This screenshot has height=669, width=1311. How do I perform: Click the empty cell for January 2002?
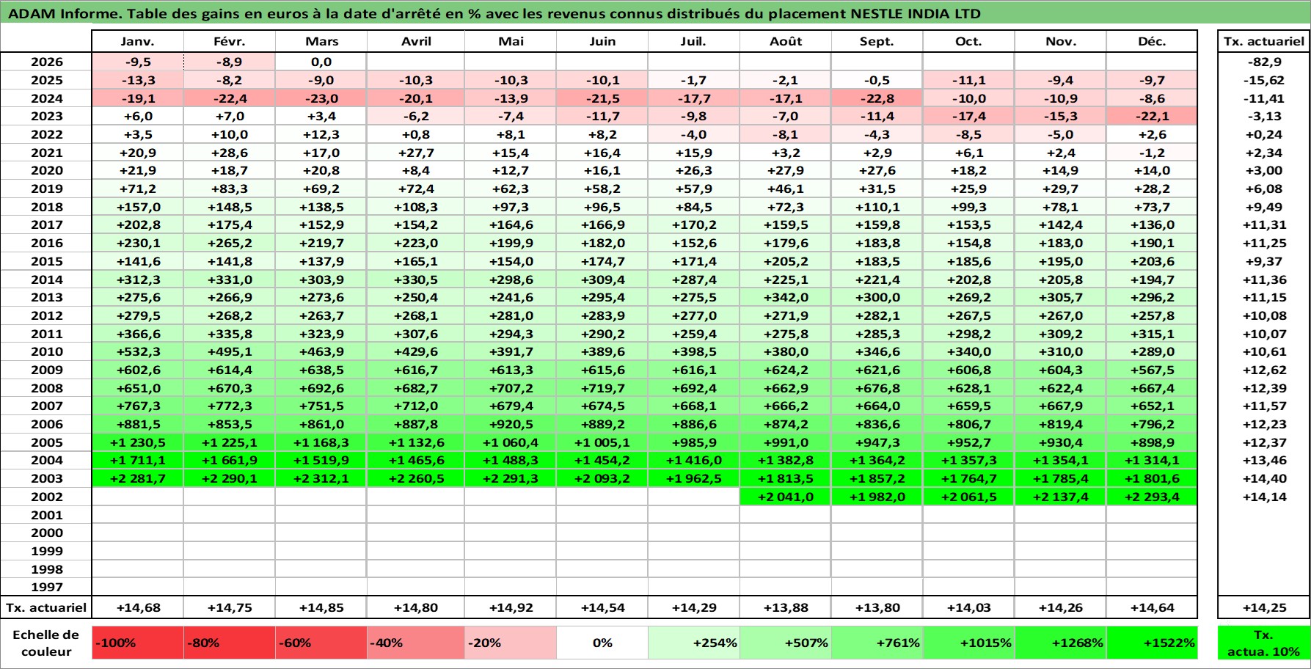point(138,497)
